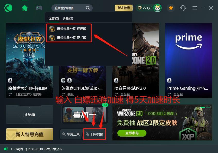
Task: Select 魔兽世界台服-正式服 search result
Action: pos(69,38)
